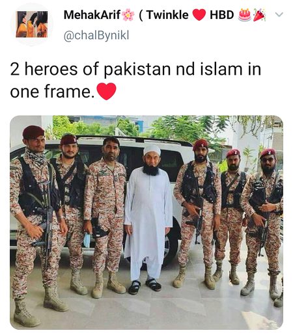The image size is (293, 335).
Task: Open MehakArif's profile picture
Action: pos(32,24)
